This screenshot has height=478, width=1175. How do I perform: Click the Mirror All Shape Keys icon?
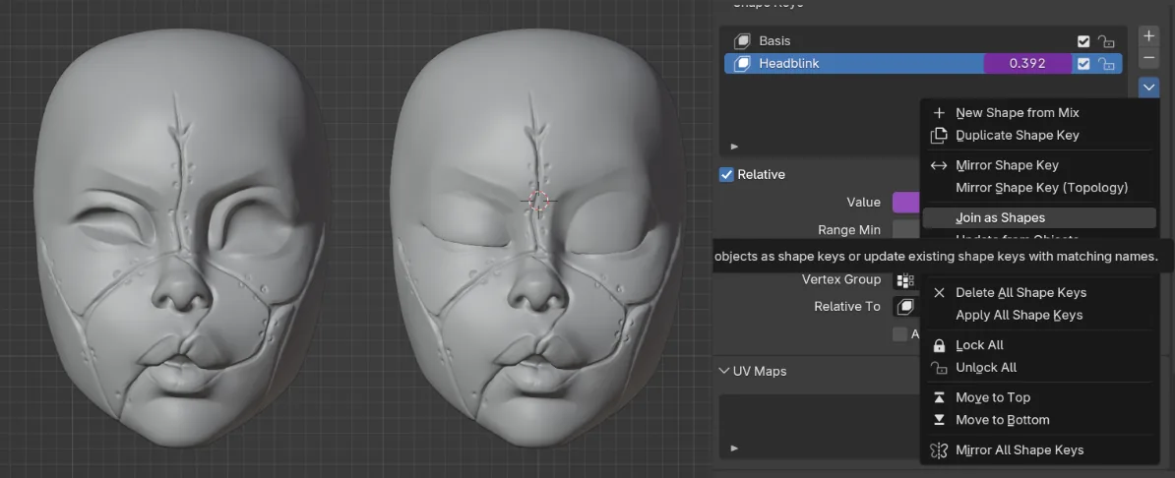pos(939,449)
